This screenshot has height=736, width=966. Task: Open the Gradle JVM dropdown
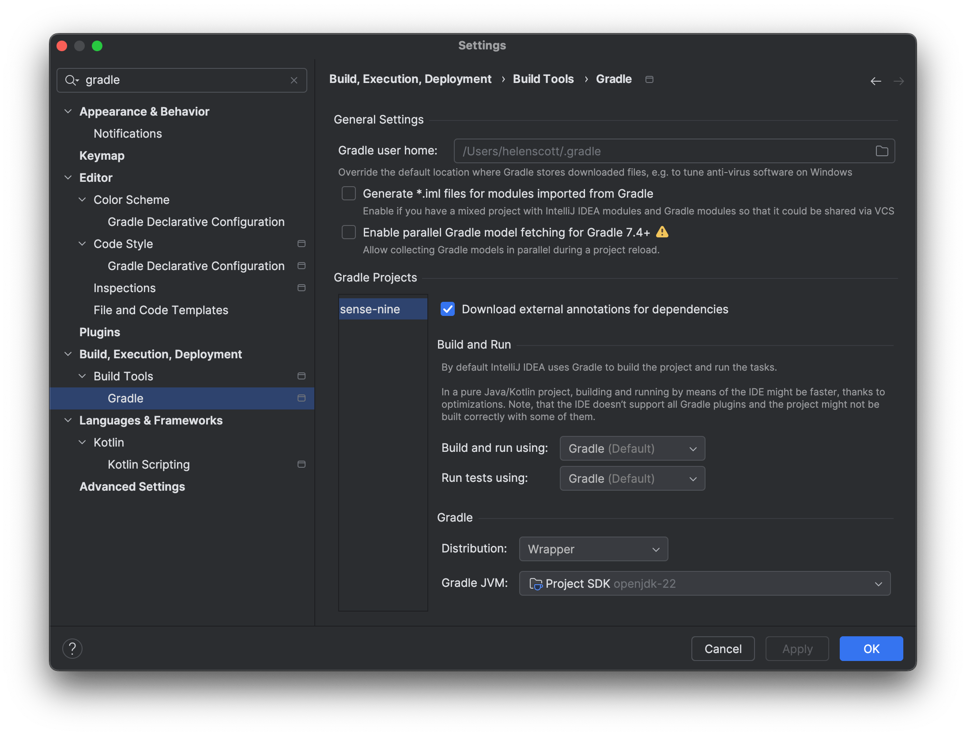click(705, 584)
